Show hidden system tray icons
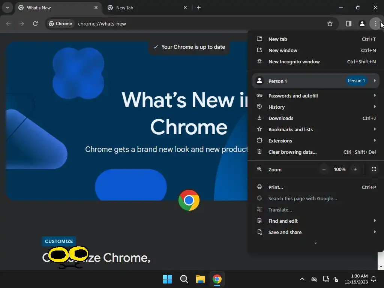 coord(302,279)
